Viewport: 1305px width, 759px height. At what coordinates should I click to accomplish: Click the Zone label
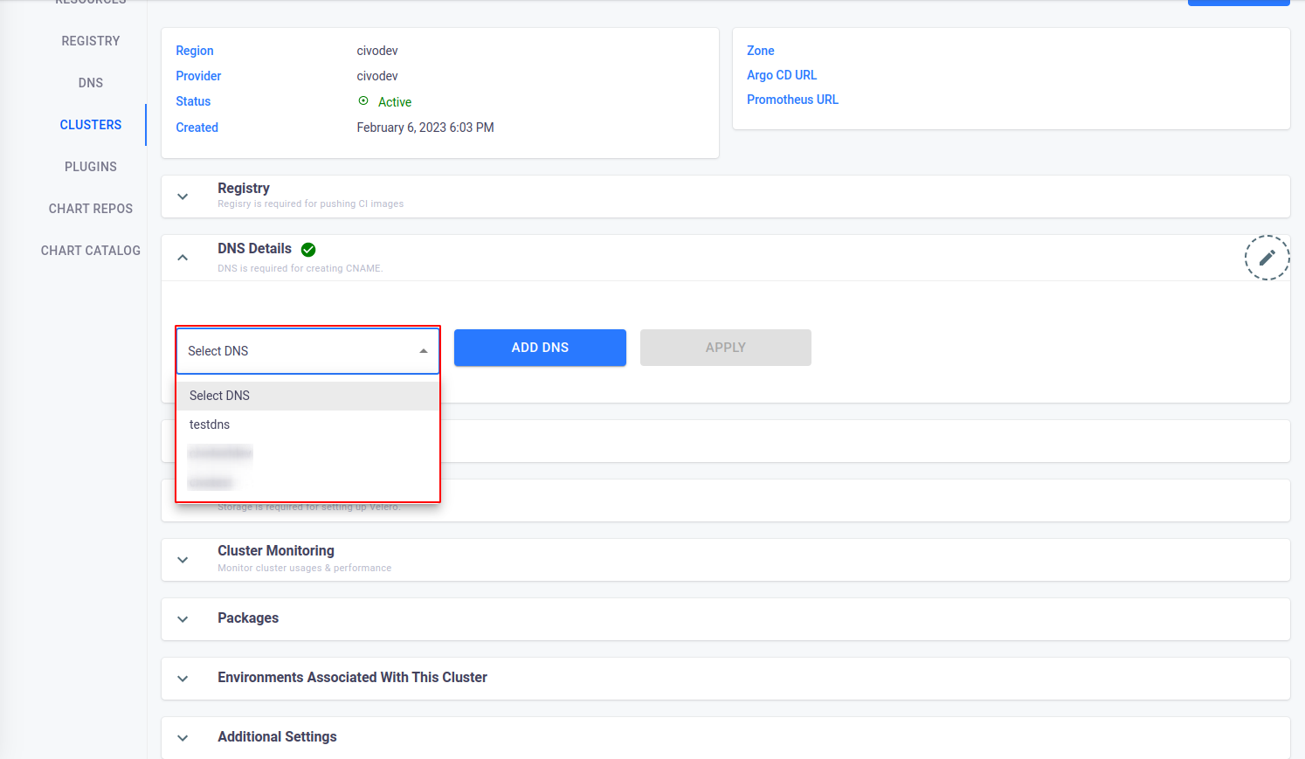(x=760, y=51)
